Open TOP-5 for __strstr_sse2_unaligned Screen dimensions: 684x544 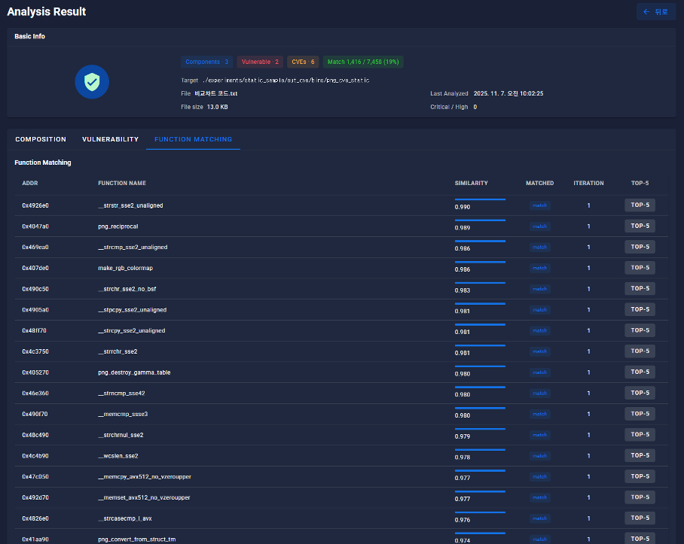(x=640, y=205)
